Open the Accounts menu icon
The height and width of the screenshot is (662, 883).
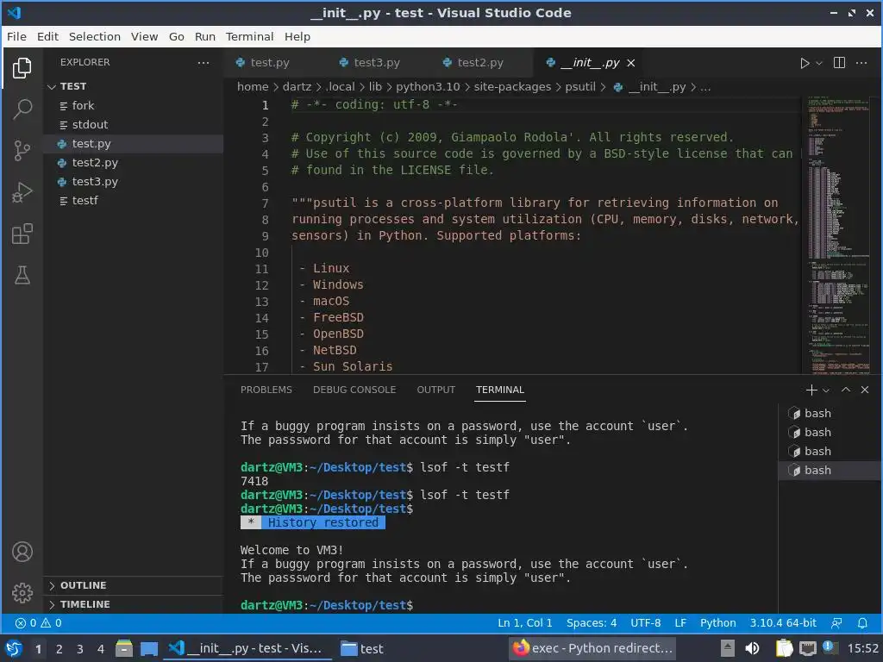point(22,552)
